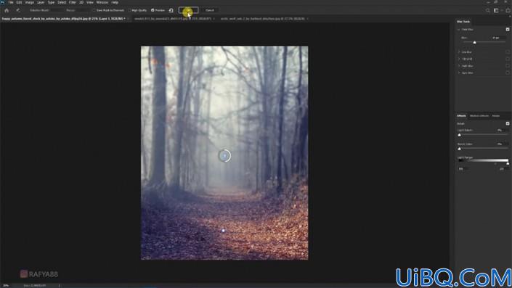The width and height of the screenshot is (512, 288).
Task: Close the first document tab
Action: (128, 19)
